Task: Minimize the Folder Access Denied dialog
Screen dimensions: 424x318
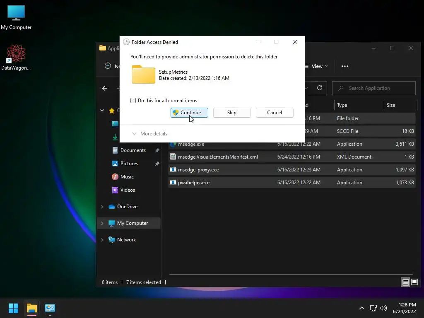Action: click(258, 42)
